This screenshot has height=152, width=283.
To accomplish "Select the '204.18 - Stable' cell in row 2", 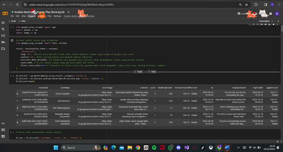I will 190,108.
